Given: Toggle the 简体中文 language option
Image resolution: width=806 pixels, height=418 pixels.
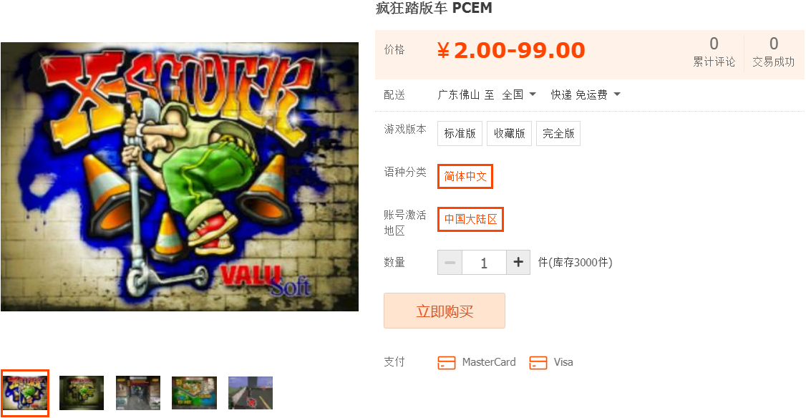Looking at the screenshot, I should (465, 176).
